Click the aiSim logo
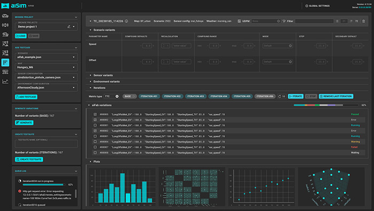Image resolution: width=374 pixels, height=211 pixels. point(14,6)
